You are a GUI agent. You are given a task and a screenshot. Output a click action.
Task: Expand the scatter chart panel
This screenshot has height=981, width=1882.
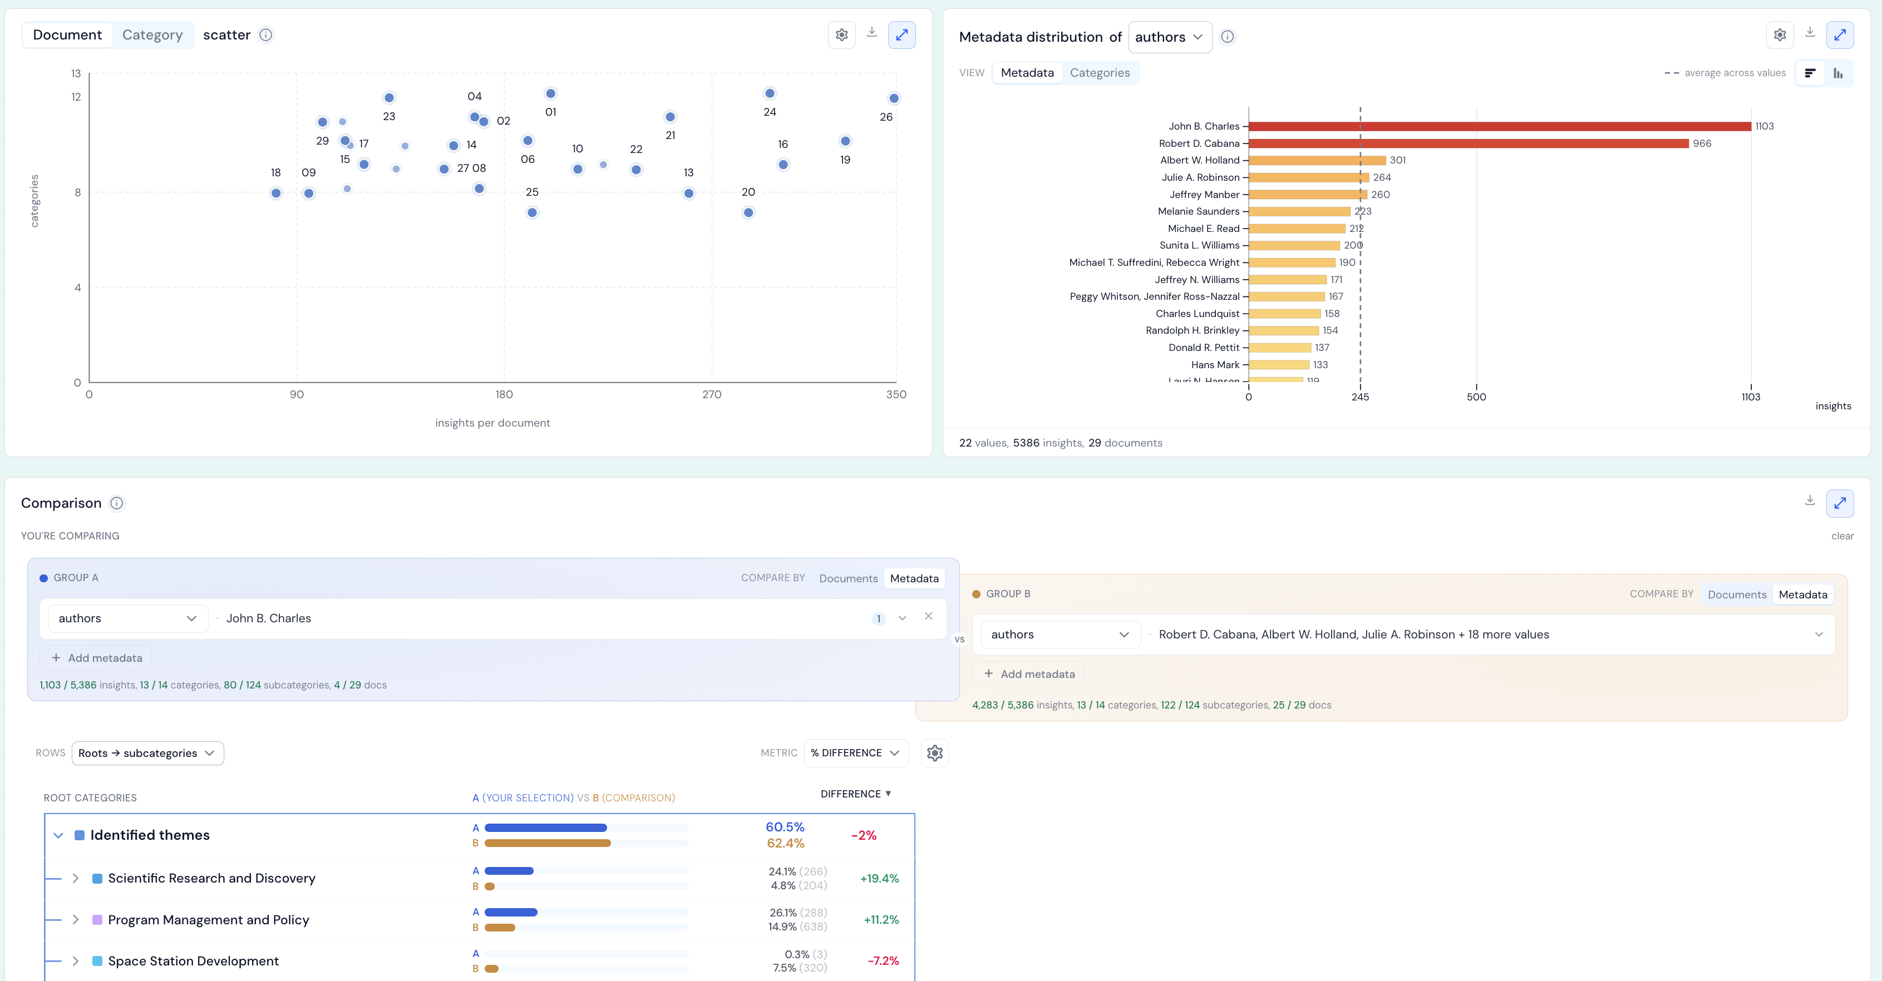coord(901,35)
